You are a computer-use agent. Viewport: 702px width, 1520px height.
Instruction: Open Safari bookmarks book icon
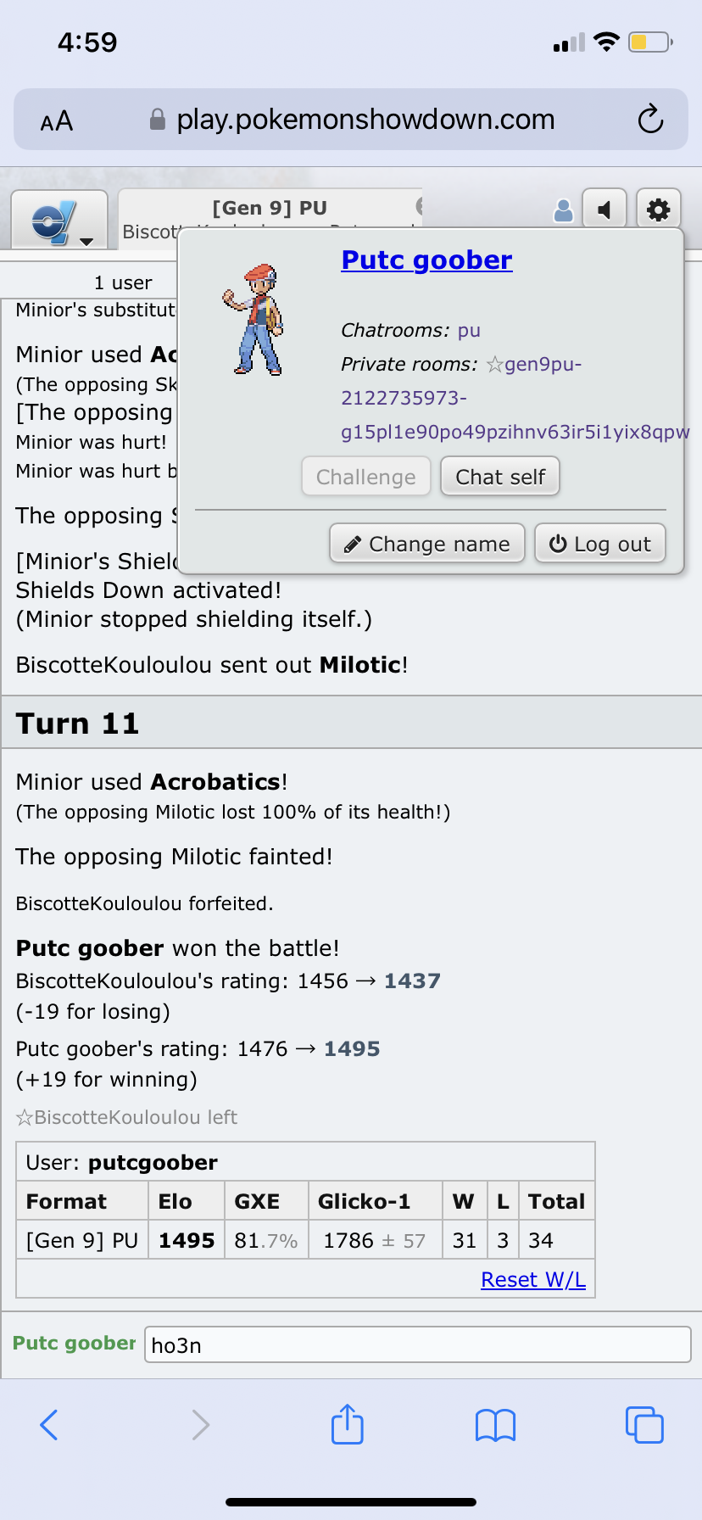496,1425
